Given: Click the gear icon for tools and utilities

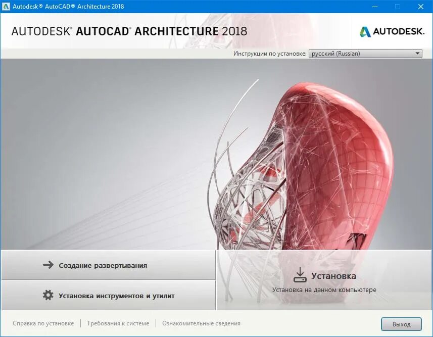Looking at the screenshot, I should 48,295.
